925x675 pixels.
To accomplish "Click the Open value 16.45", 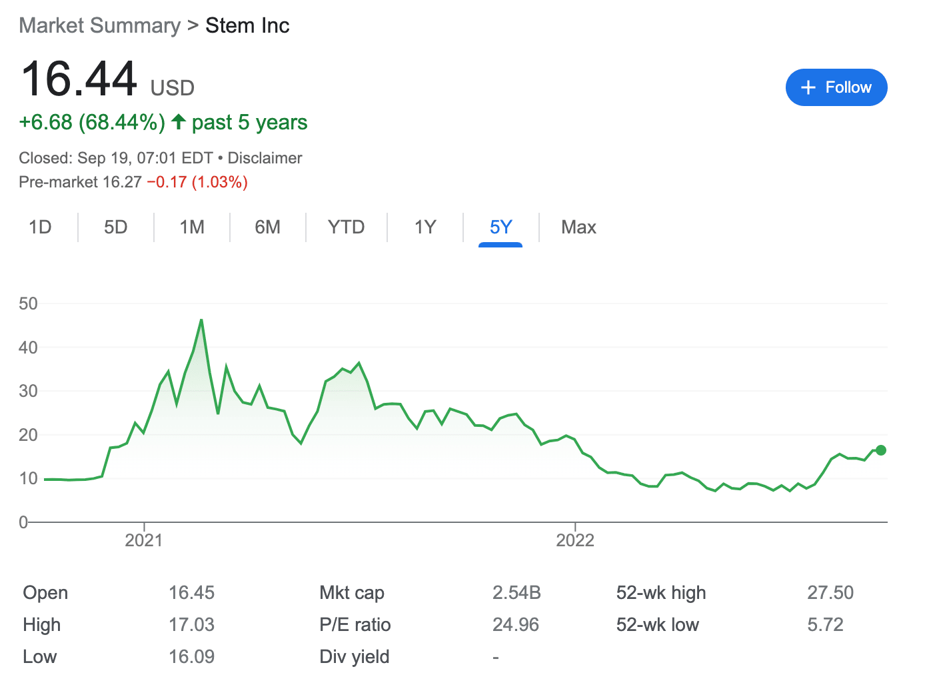I will point(191,592).
